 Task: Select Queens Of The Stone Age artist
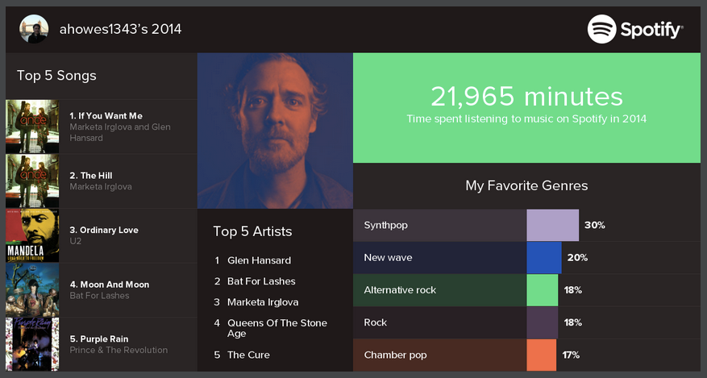click(277, 329)
